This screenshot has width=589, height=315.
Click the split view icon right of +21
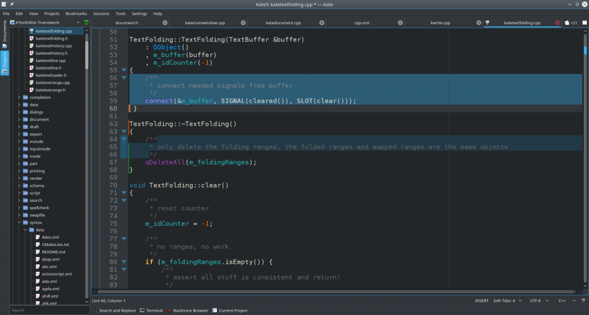click(584, 23)
